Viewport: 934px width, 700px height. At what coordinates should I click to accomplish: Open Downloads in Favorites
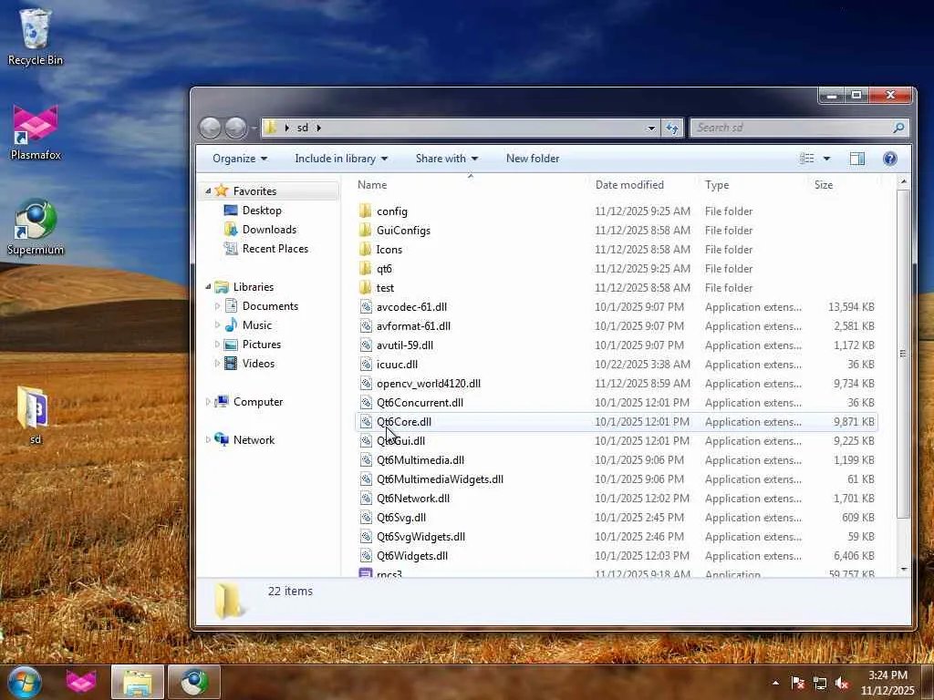pos(269,229)
